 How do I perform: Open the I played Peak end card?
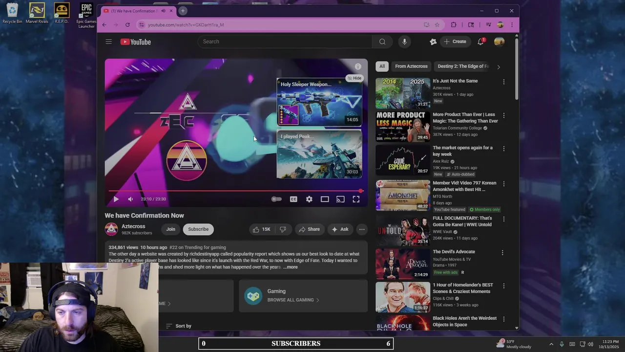coord(319,154)
